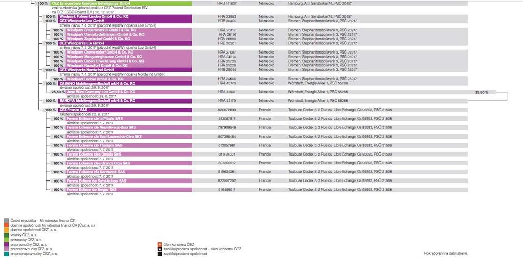The width and height of the screenshot is (523, 258).
Task: Click the note 'založení společnosti 26. 6. 2017'
Action: tap(85, 114)
